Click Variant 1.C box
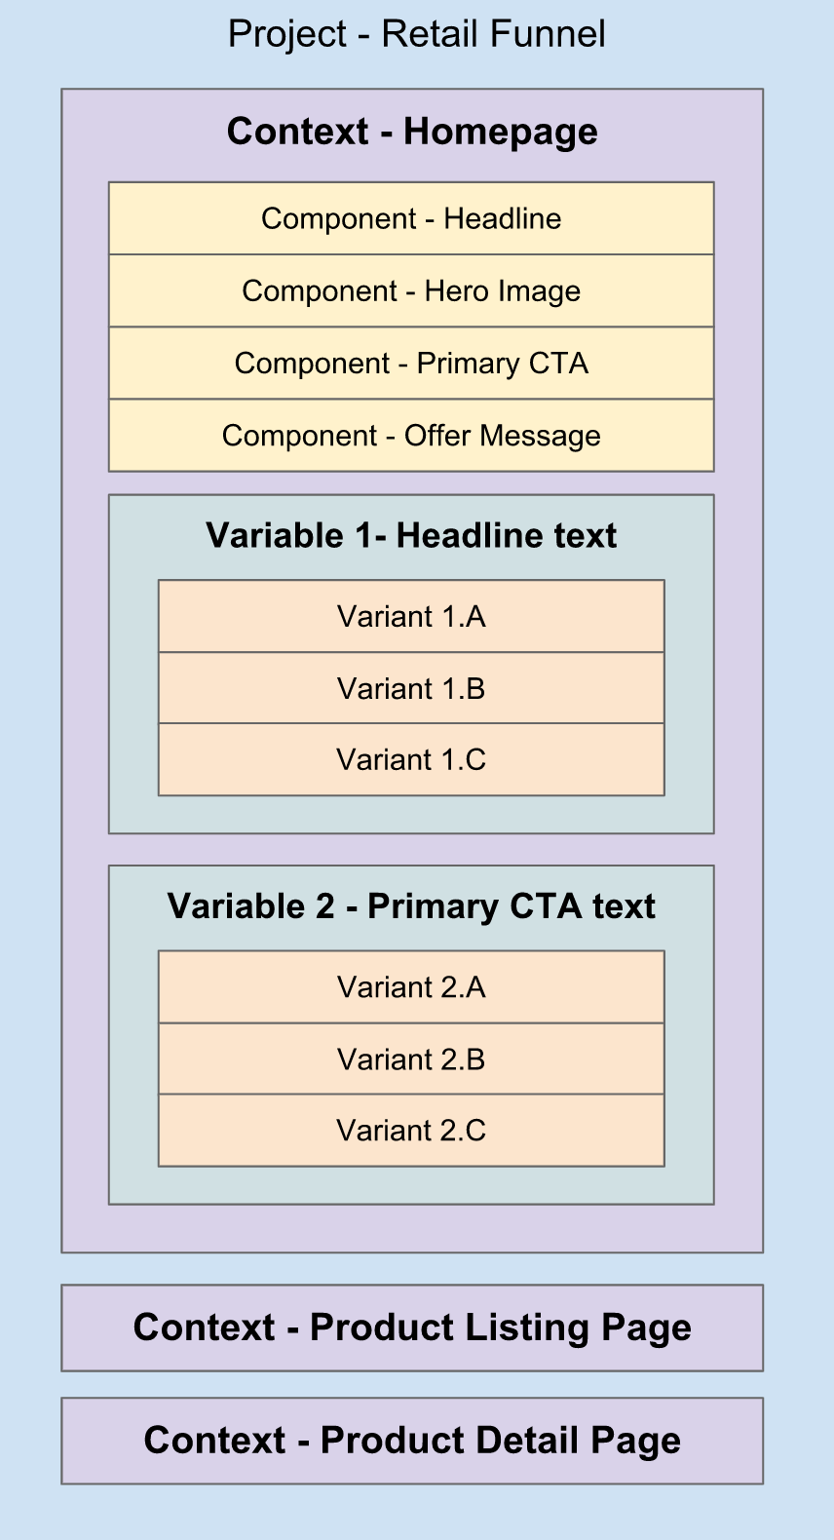 [x=411, y=759]
